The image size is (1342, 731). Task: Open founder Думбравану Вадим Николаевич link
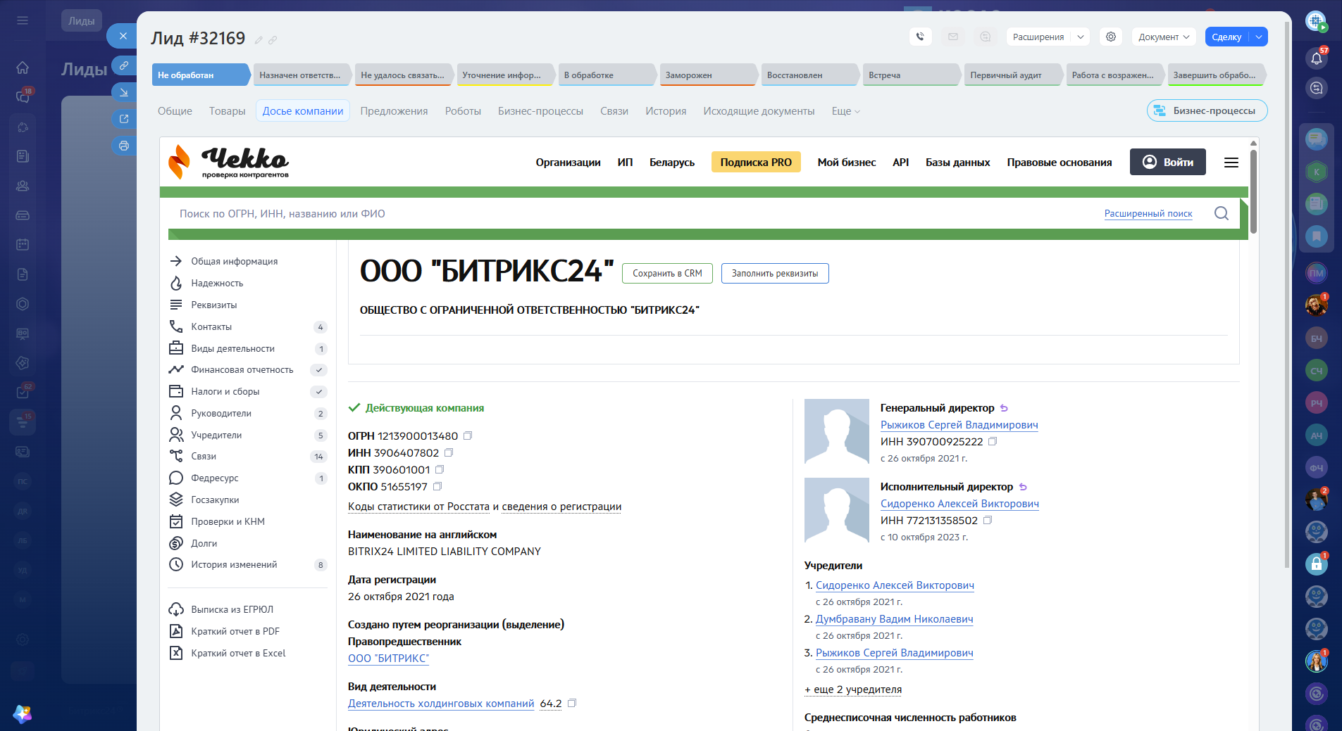(x=895, y=619)
